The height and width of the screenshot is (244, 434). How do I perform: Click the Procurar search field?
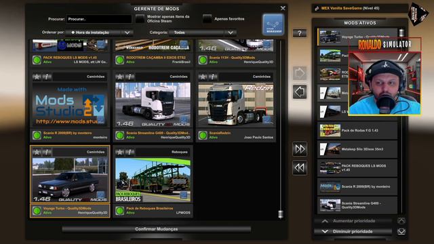point(99,19)
